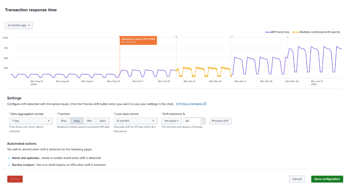The height and width of the screenshot is (189, 349).
Task: Click the Service analyzer drift icon
Action: 50,165
